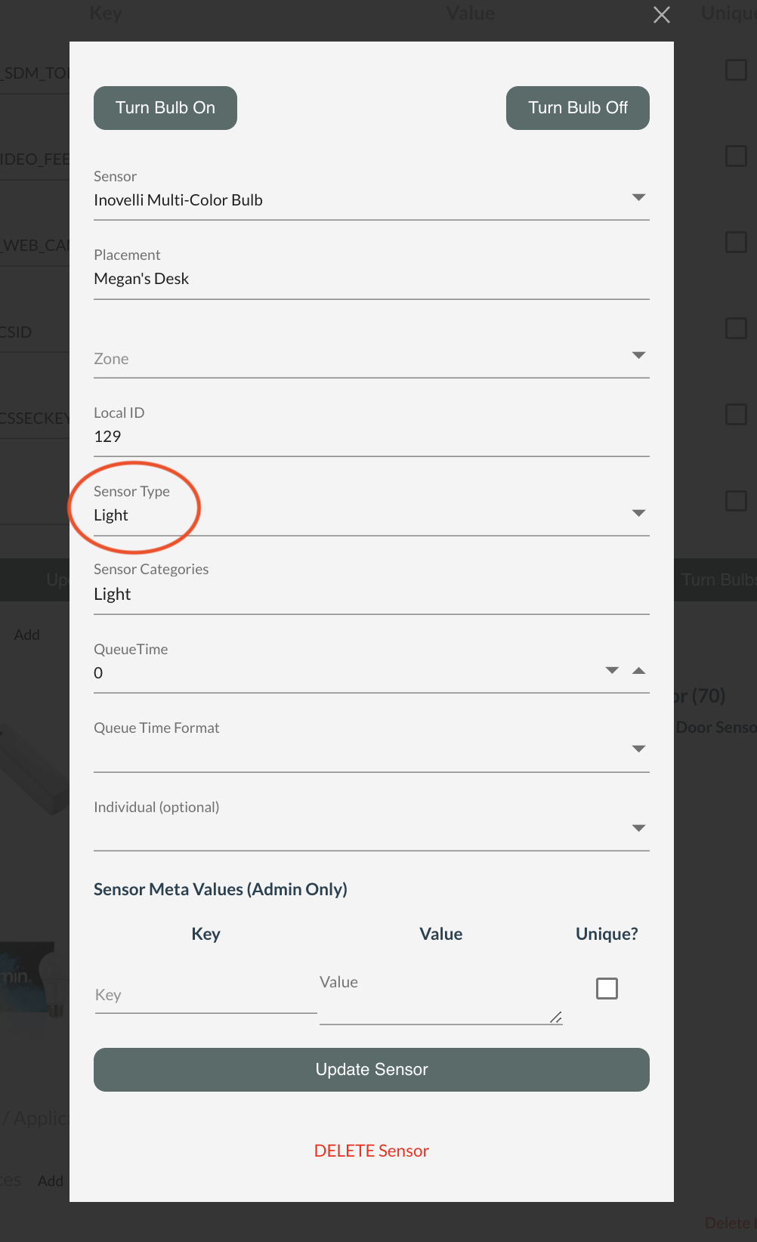The height and width of the screenshot is (1242, 757).
Task: Expand the Queue Time Format dropdown
Action: (x=638, y=749)
